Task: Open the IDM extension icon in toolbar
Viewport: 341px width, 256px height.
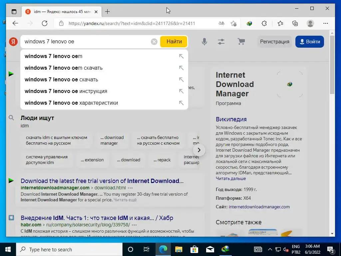Action: pos(249,23)
